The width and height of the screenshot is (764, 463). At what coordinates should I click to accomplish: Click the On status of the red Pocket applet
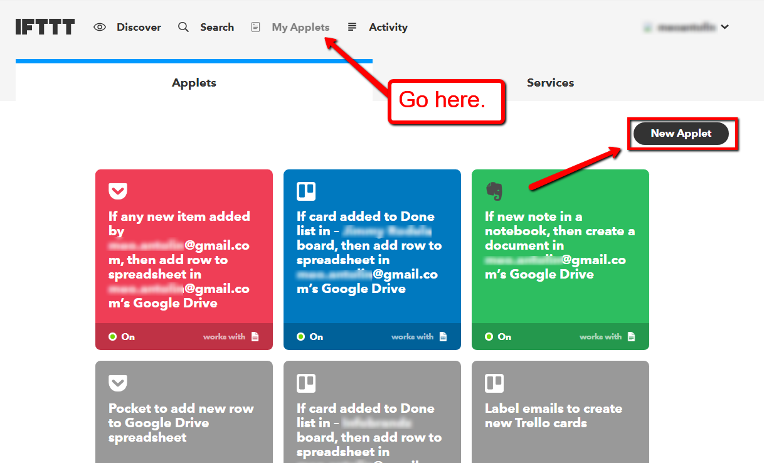pyautogui.click(x=122, y=337)
